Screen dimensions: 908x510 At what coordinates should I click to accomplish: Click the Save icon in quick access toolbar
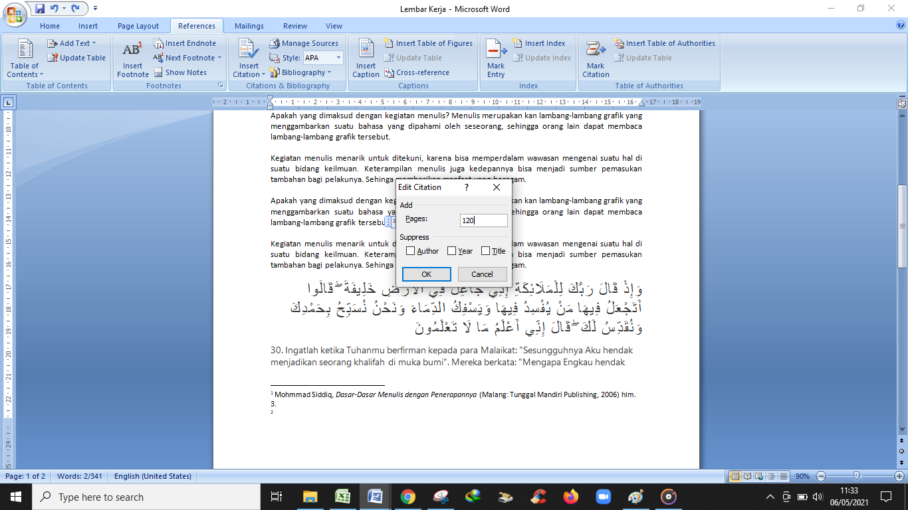[40, 9]
